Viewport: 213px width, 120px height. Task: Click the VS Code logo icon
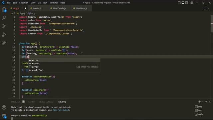click(x=3, y=3)
